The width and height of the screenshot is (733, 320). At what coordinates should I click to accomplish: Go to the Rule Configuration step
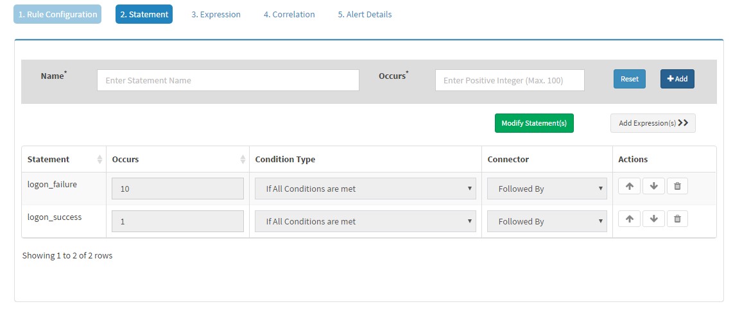click(x=58, y=14)
